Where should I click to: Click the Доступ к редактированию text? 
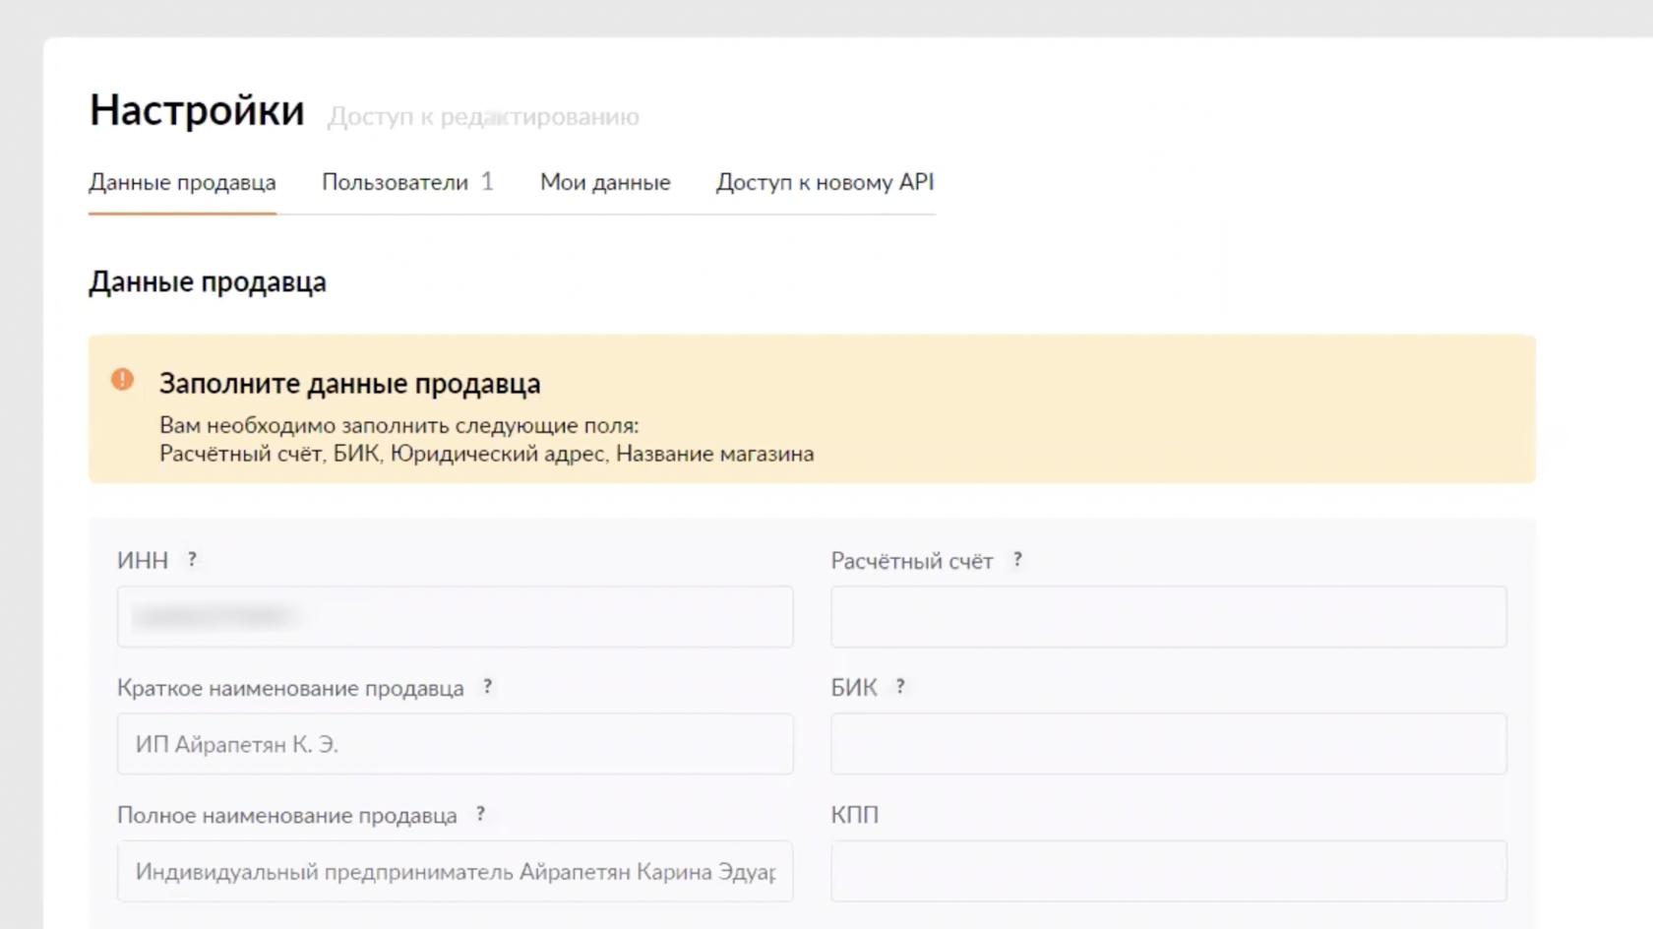coord(483,117)
